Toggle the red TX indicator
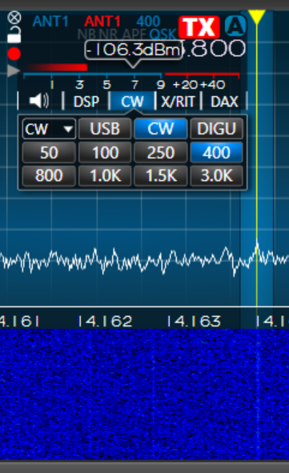Screen dimensions: 289x473 (x=199, y=27)
